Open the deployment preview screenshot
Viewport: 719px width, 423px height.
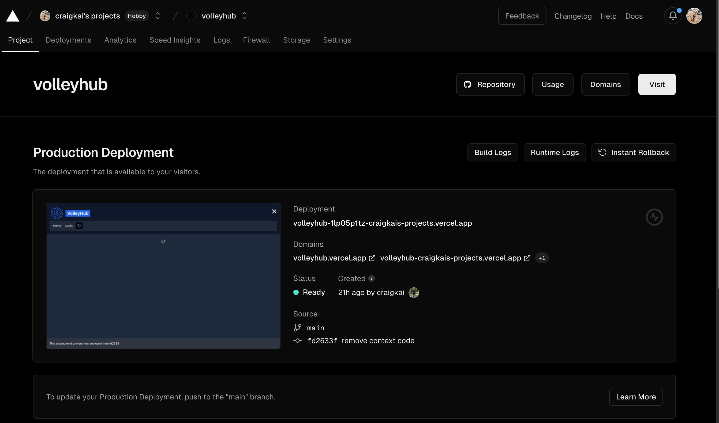click(x=163, y=276)
